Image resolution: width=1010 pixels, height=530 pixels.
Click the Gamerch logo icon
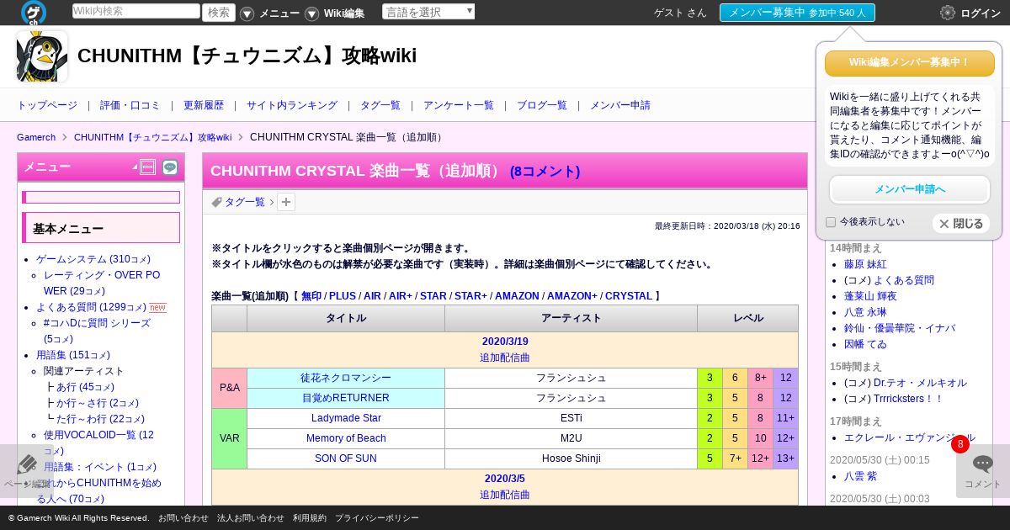click(x=34, y=13)
